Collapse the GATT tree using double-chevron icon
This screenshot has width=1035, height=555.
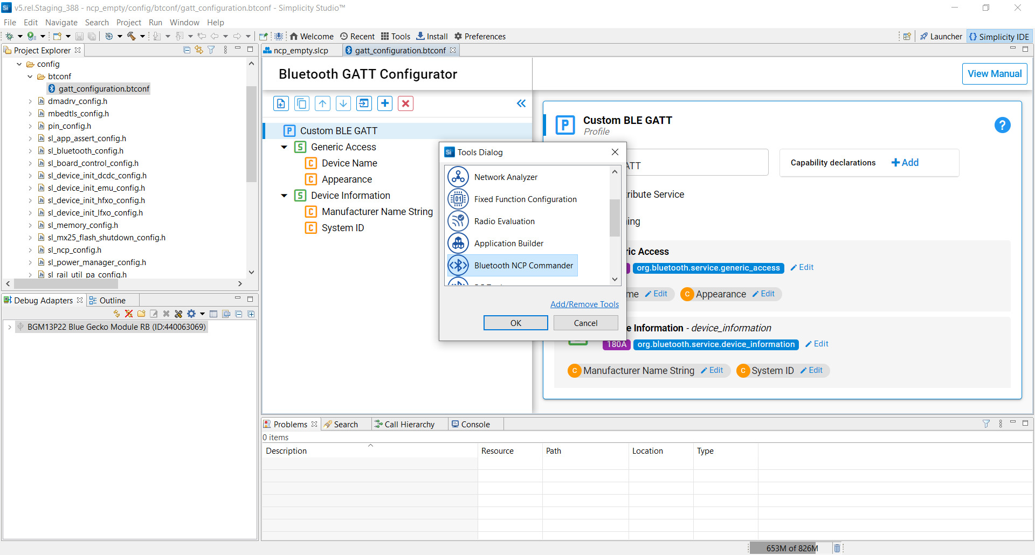coord(521,103)
